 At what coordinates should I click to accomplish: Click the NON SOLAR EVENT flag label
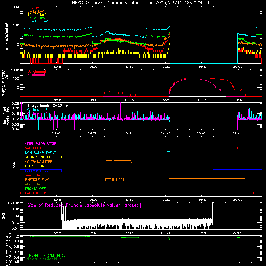click(40, 153)
